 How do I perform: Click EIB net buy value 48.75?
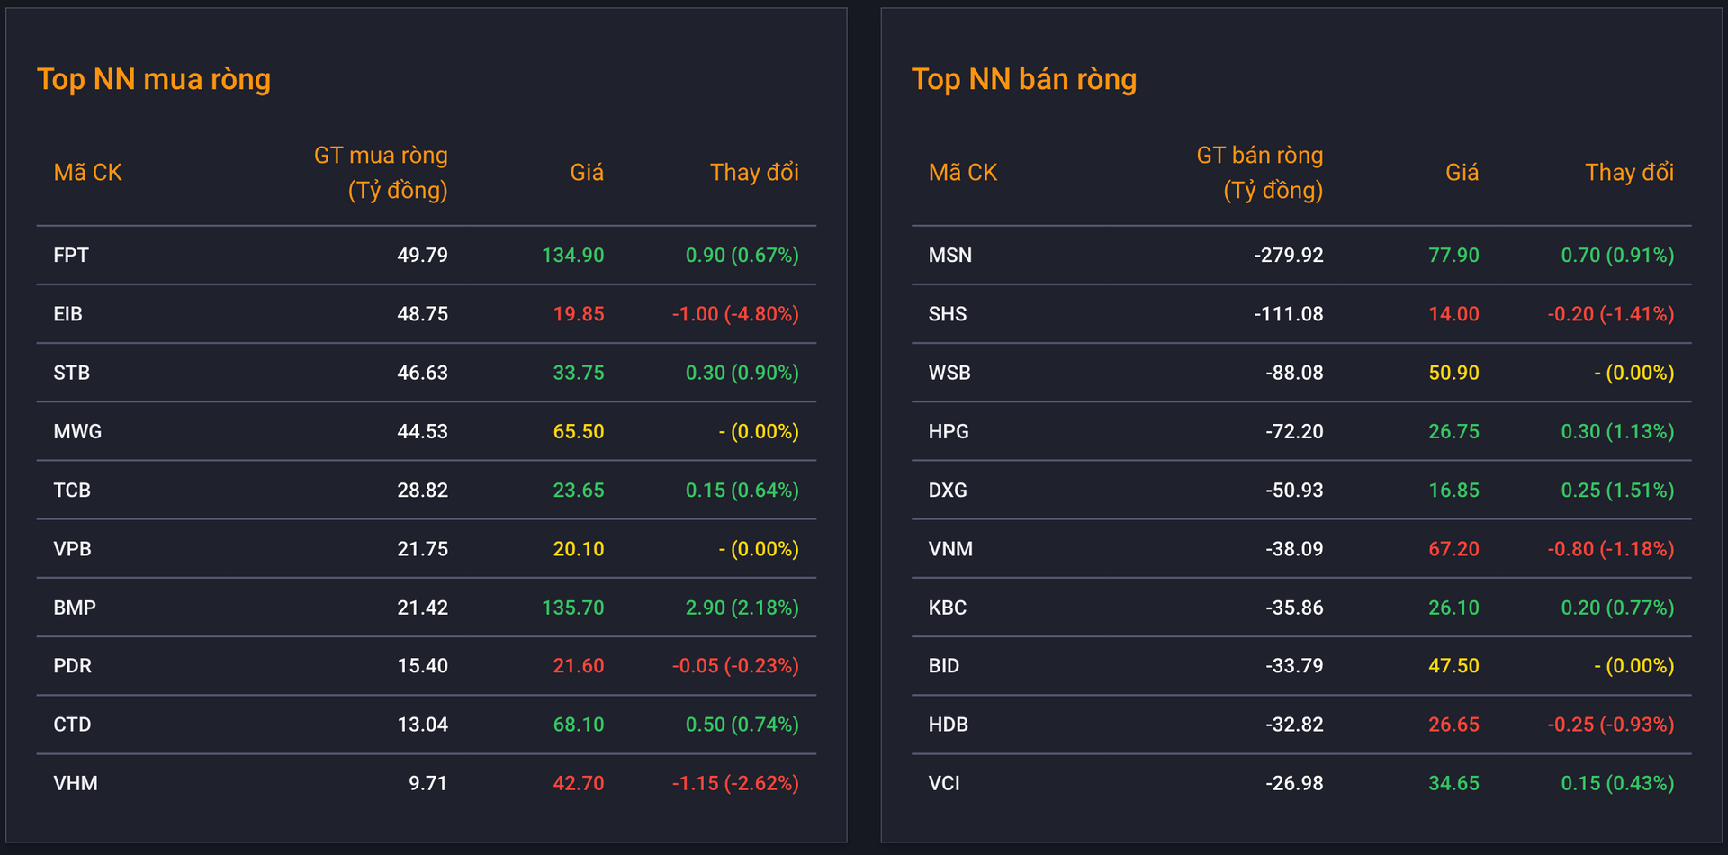pyautogui.click(x=422, y=314)
